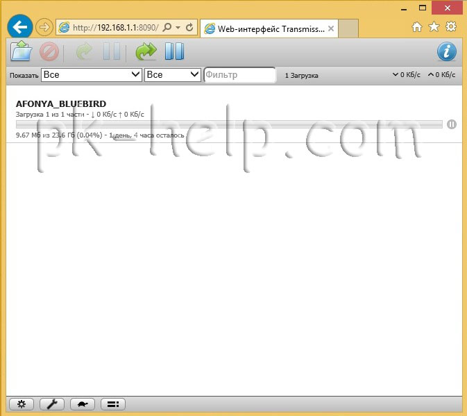Pause the AFONYA_BLUEBIRD torrent
Viewport: 467px width, 416px height.
pos(452,124)
